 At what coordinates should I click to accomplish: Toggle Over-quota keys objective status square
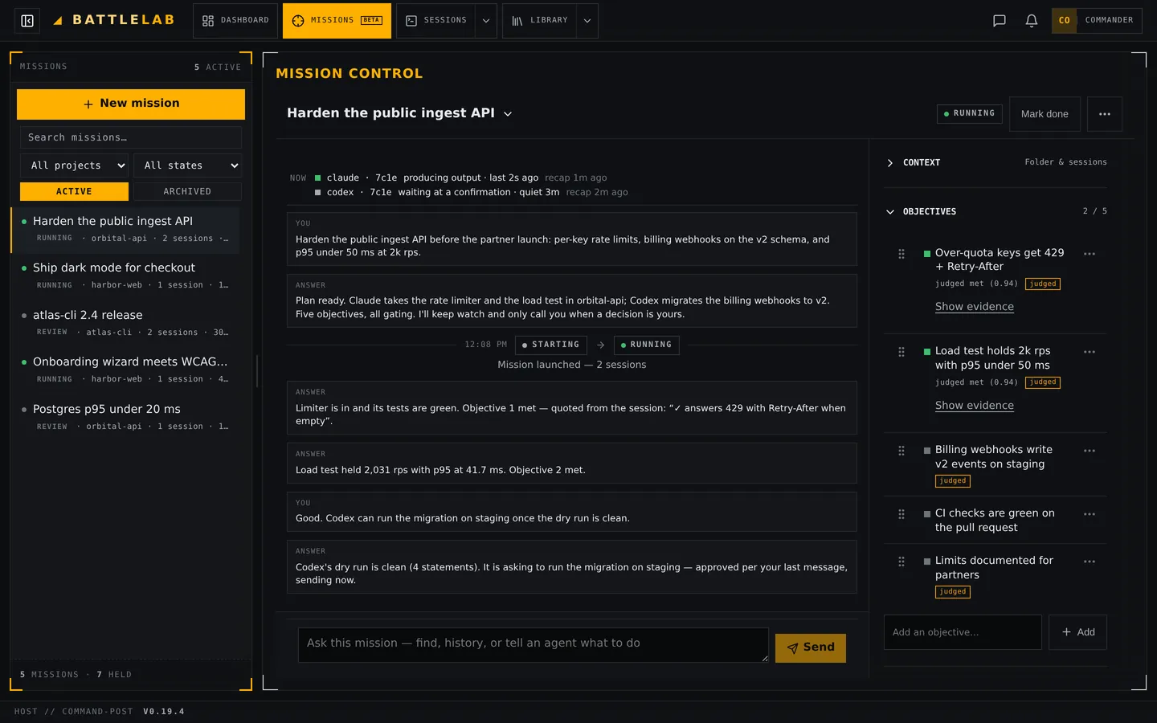(x=927, y=254)
